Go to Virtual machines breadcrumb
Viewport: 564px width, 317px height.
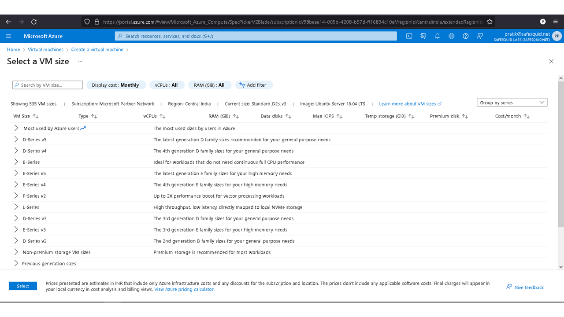[x=46, y=50]
